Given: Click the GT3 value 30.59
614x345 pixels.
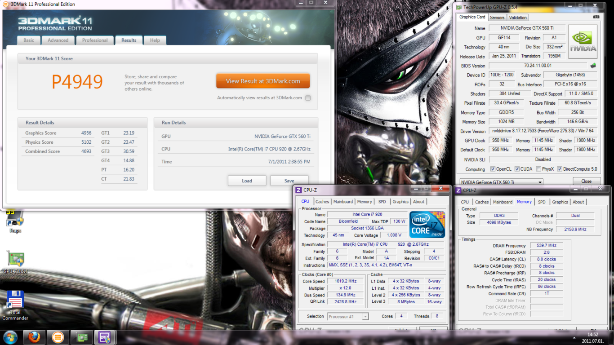Looking at the screenshot, I should (x=129, y=151).
